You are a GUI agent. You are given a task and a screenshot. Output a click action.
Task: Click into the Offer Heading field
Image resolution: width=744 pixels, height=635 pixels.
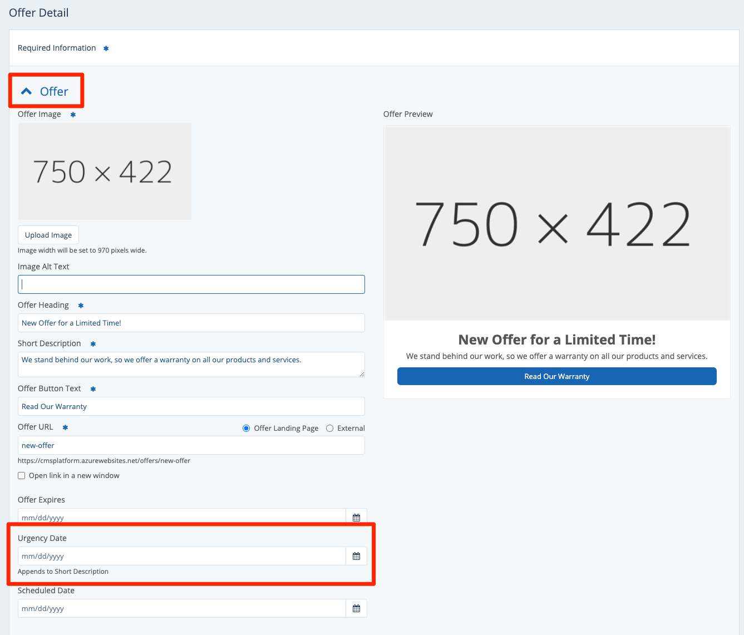tap(191, 323)
